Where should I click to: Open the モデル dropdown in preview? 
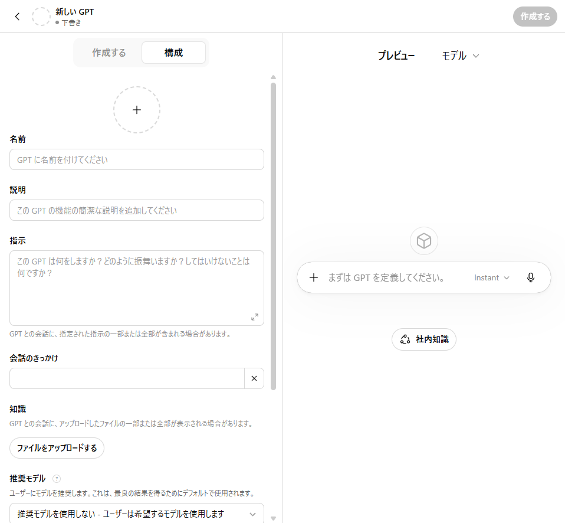(x=461, y=56)
